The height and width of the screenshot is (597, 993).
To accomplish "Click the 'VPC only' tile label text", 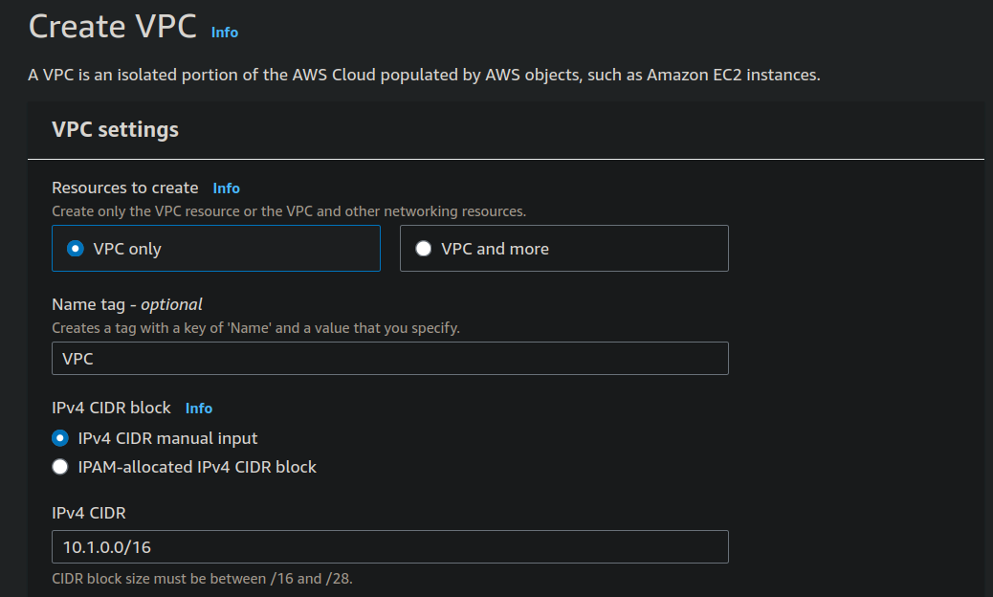I will (x=127, y=249).
